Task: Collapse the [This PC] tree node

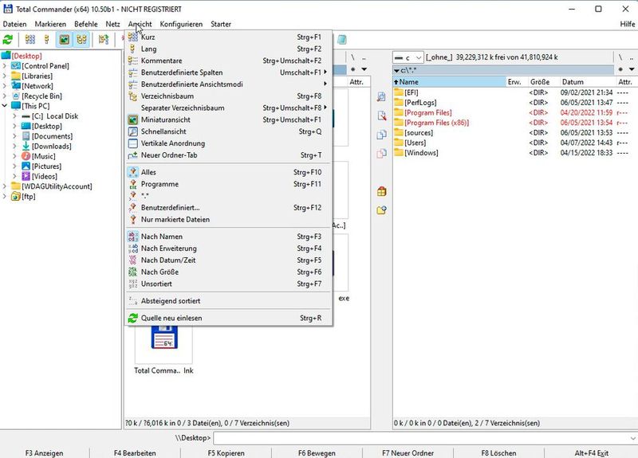Action: 5,106
